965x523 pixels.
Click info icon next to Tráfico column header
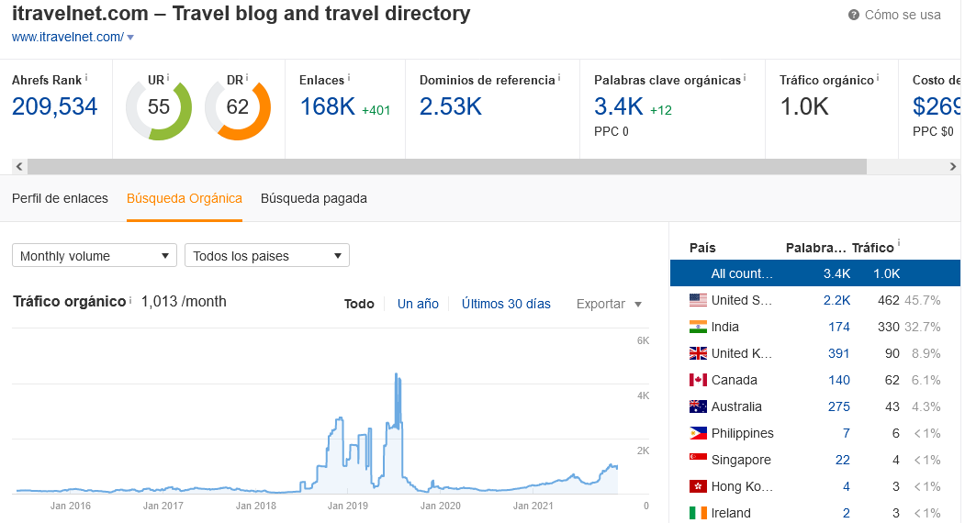pos(899,244)
